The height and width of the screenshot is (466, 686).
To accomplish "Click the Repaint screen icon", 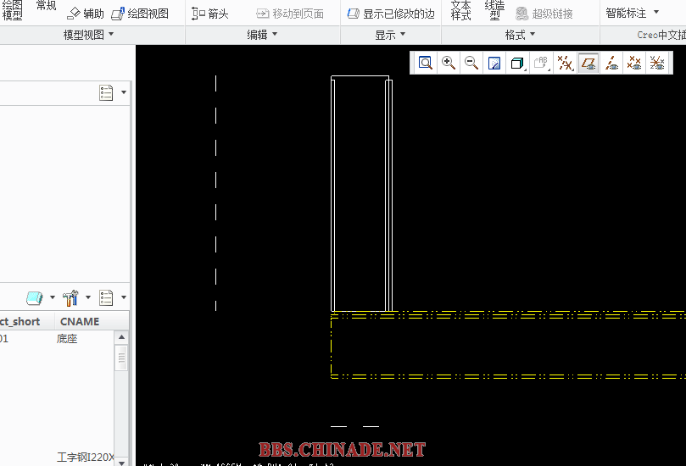I will point(494,63).
